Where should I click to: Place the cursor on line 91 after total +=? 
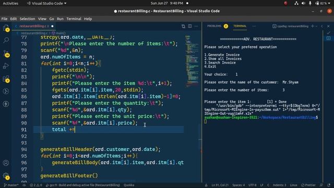coord(75,130)
